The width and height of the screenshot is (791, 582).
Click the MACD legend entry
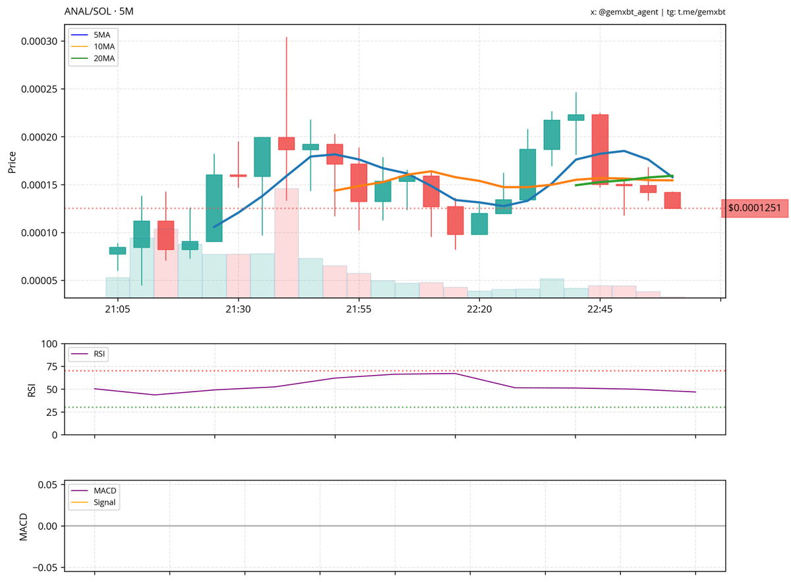[94, 490]
